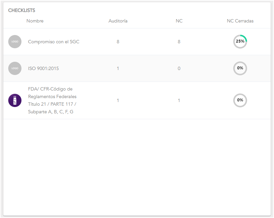
Task: Click the purple bottle icon for FDA checklist
Action: click(x=15, y=100)
